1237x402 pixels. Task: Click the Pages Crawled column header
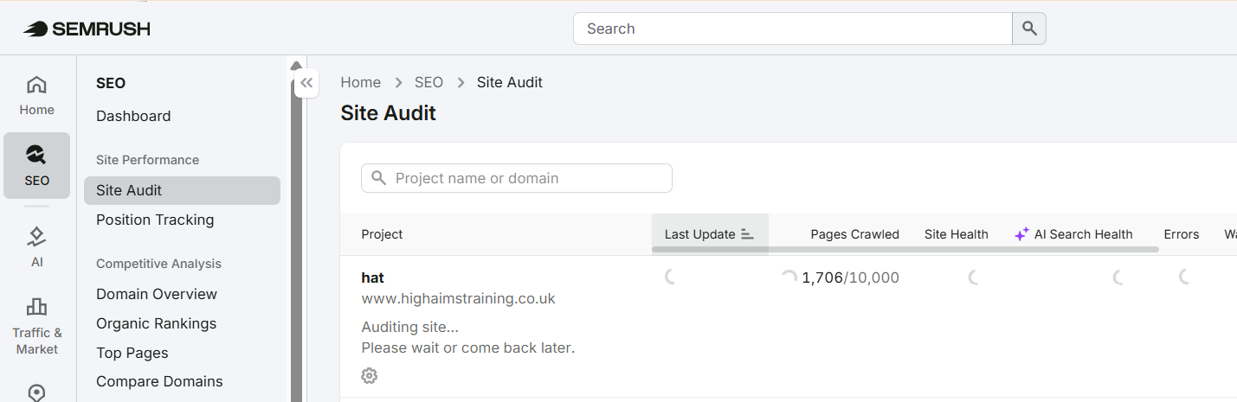point(855,234)
